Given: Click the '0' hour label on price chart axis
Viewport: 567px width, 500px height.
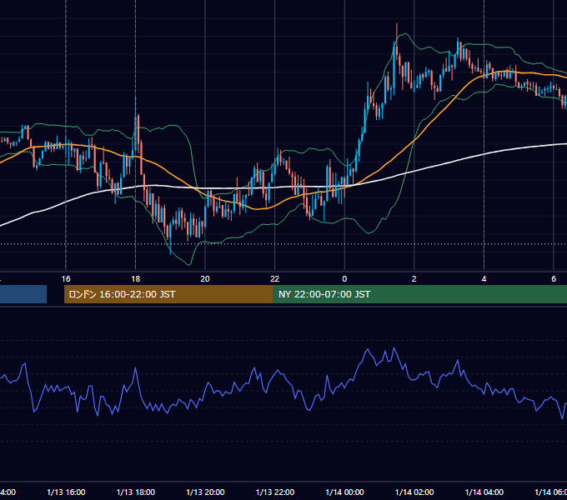Looking at the screenshot, I should [x=344, y=279].
